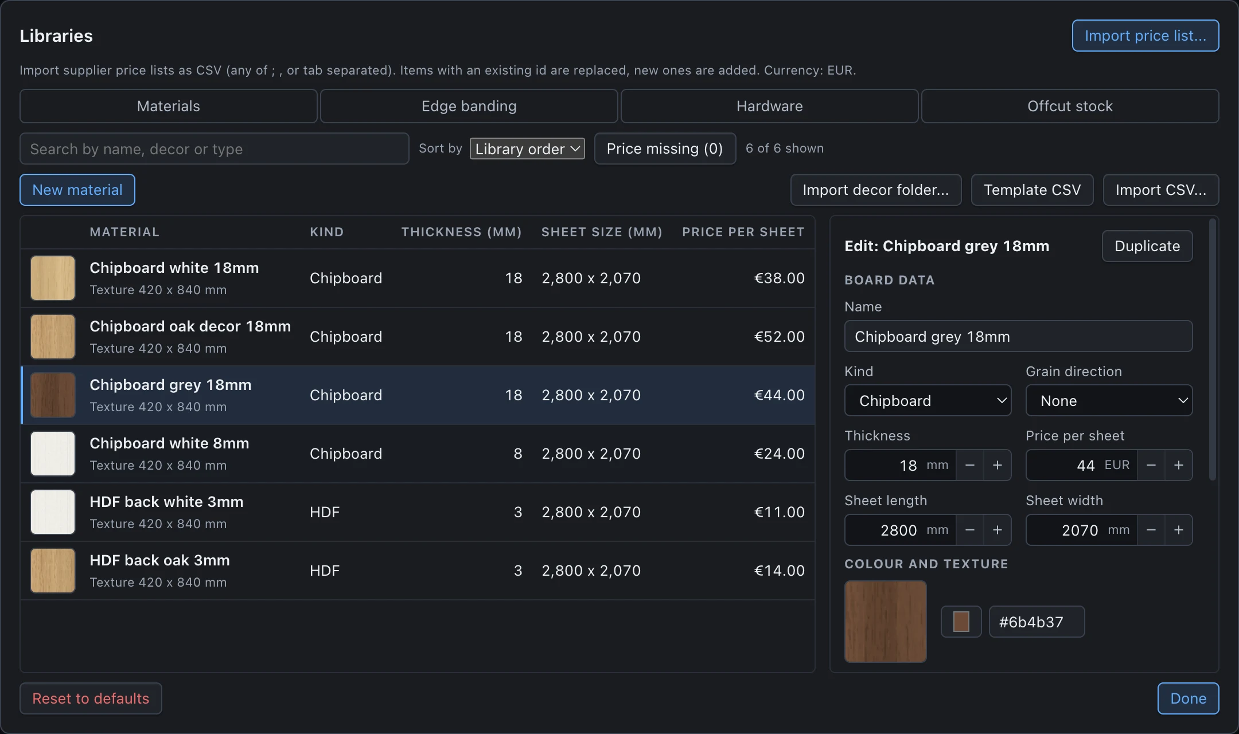Click Import decor folder button
This screenshot has height=734, width=1239.
click(876, 190)
